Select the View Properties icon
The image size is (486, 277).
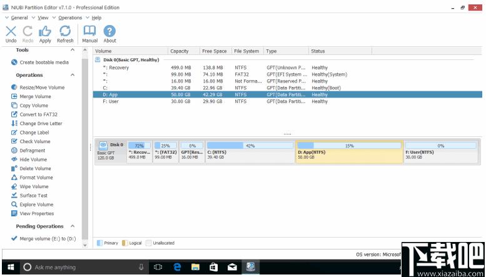[14, 213]
